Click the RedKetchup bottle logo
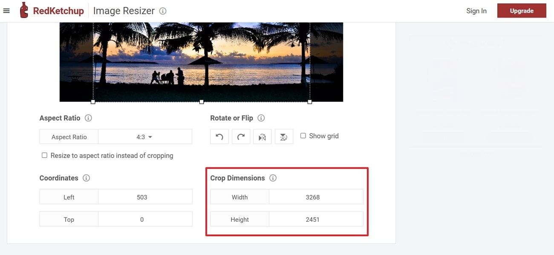Image resolution: width=554 pixels, height=255 pixels. pos(24,11)
